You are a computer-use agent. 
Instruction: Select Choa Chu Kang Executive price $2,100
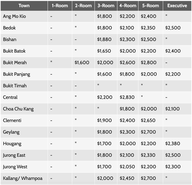172,109
